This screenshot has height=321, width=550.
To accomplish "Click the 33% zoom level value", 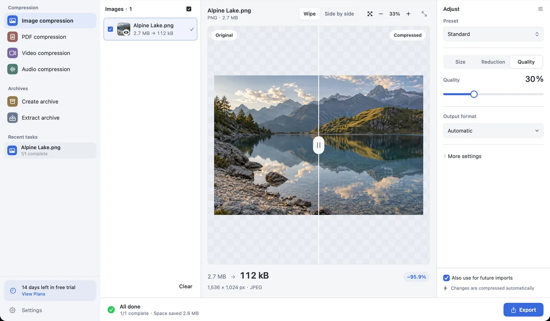I will [395, 14].
